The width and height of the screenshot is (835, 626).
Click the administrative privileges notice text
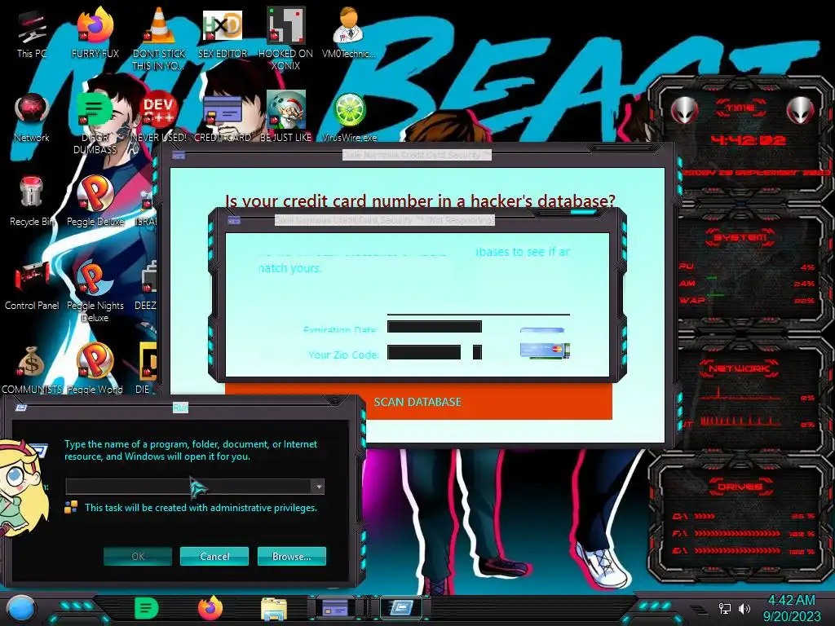(x=201, y=508)
